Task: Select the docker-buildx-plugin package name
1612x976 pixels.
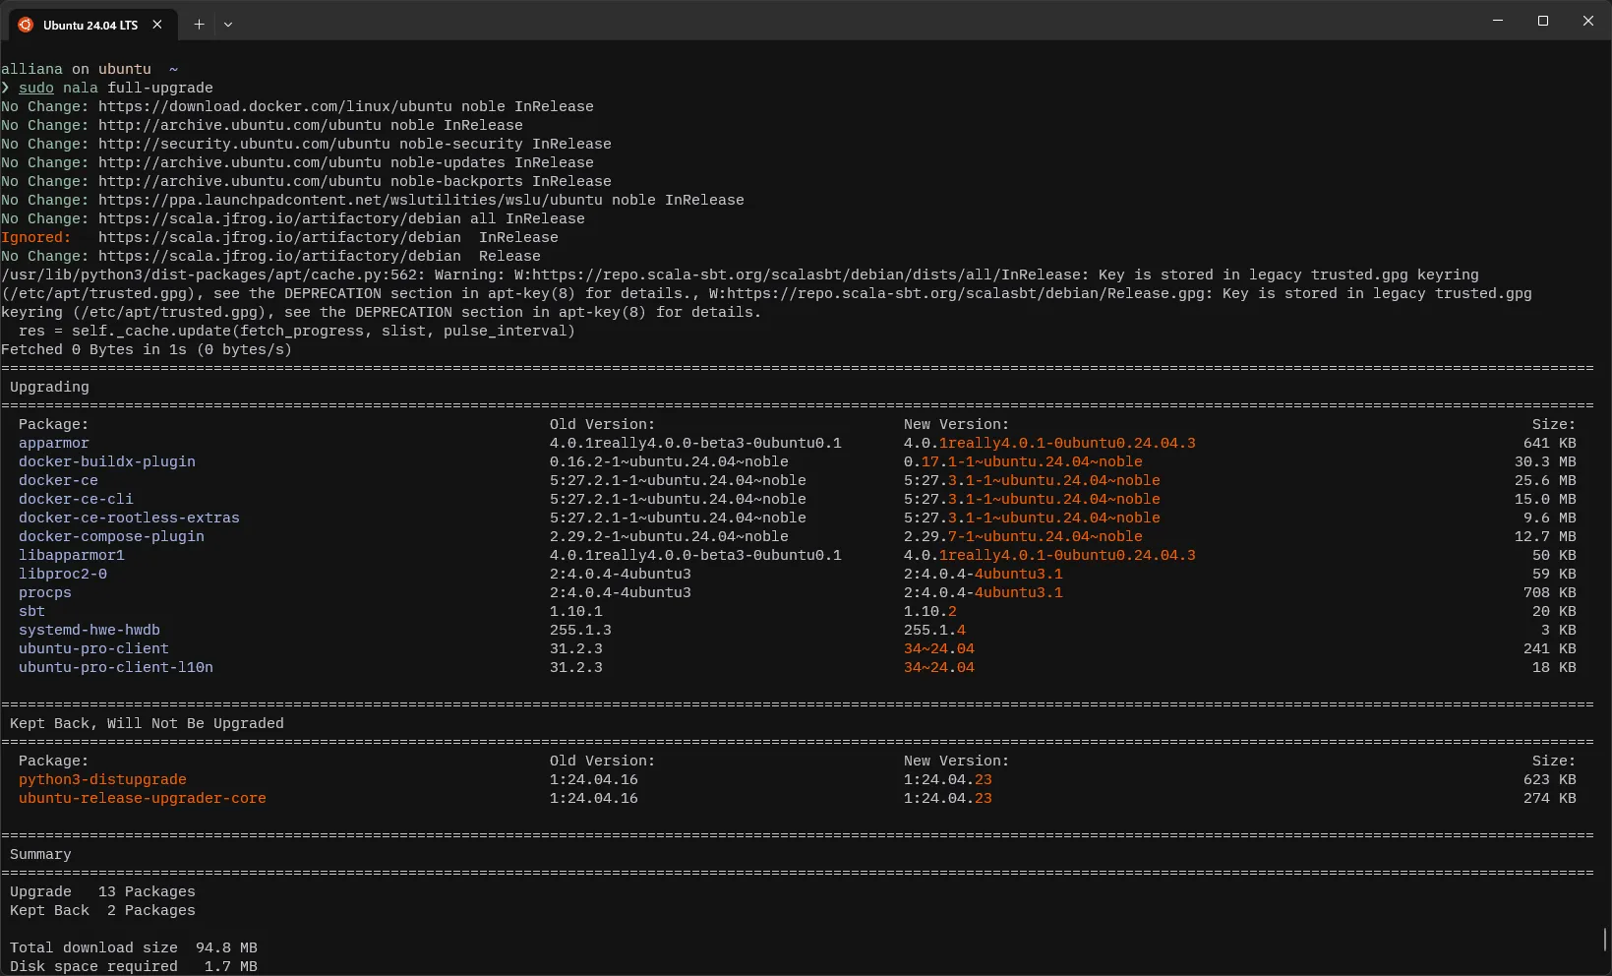Action: point(107,461)
